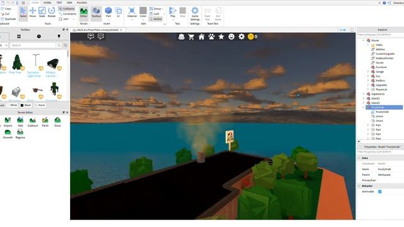Screen dimensions: 404x227
Task: Open the Material picker
Action: point(132,13)
